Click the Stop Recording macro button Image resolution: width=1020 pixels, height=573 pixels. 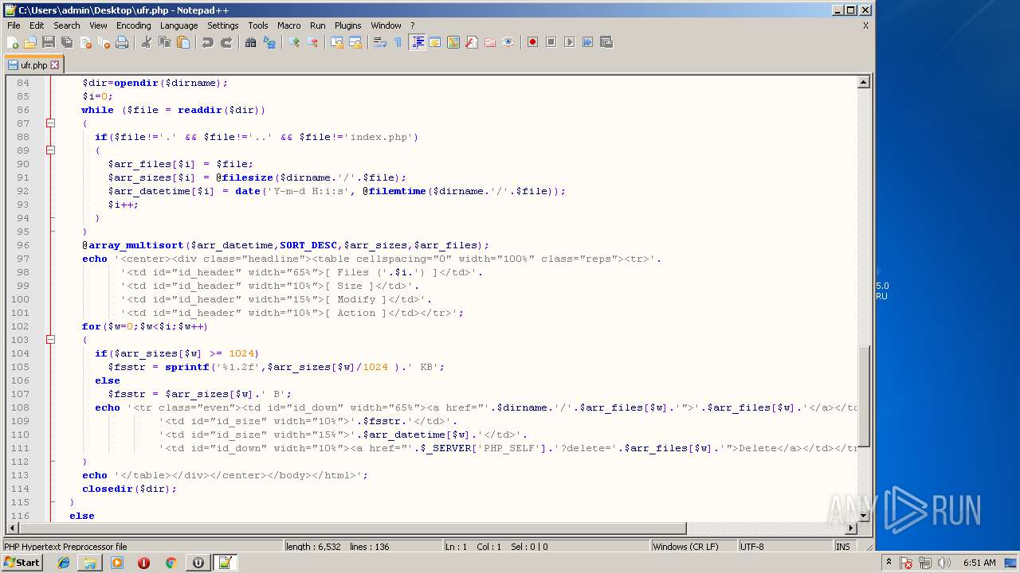pos(551,42)
